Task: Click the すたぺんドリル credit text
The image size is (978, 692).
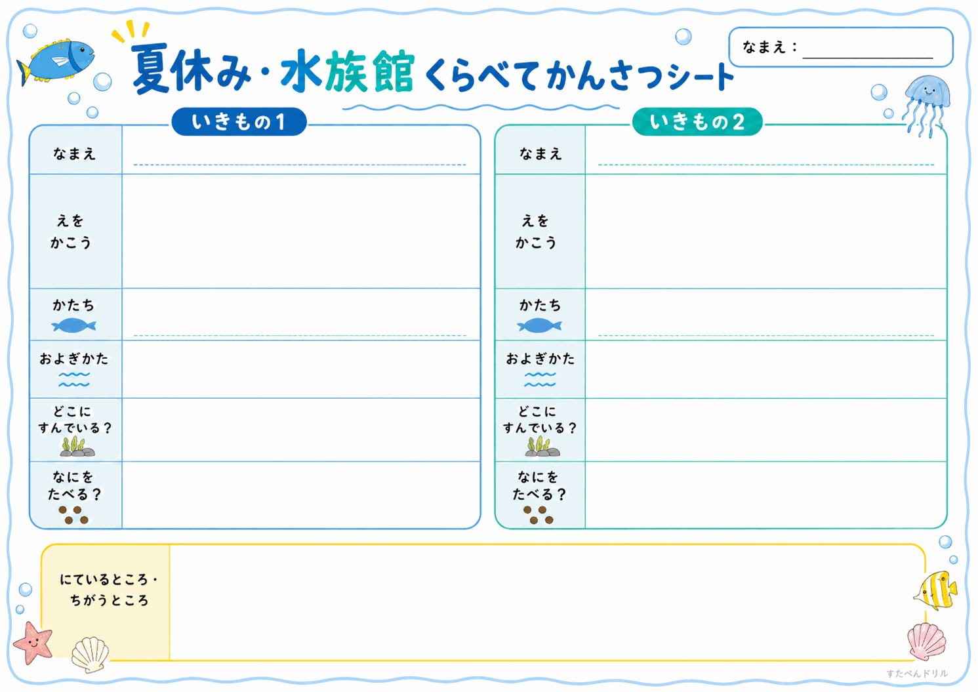Action: pyautogui.click(x=917, y=674)
